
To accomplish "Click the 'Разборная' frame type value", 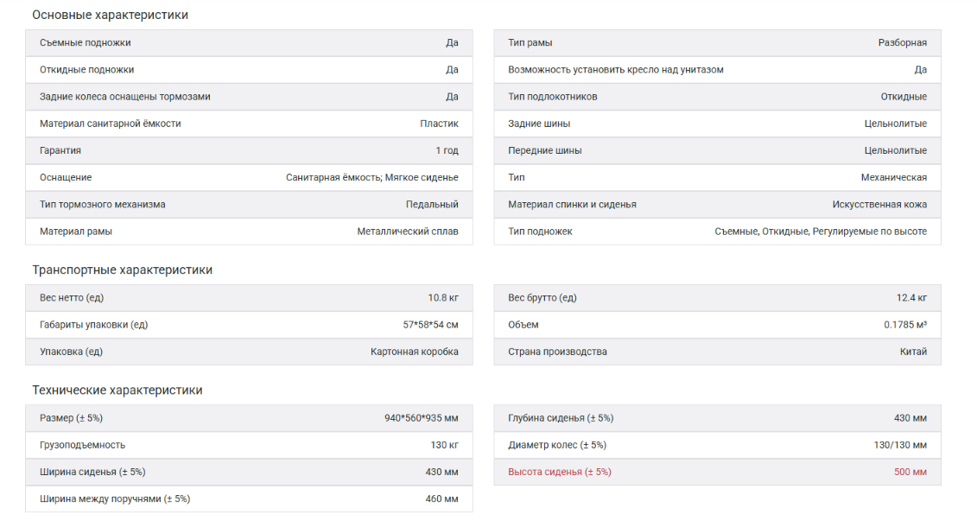I will tap(903, 42).
